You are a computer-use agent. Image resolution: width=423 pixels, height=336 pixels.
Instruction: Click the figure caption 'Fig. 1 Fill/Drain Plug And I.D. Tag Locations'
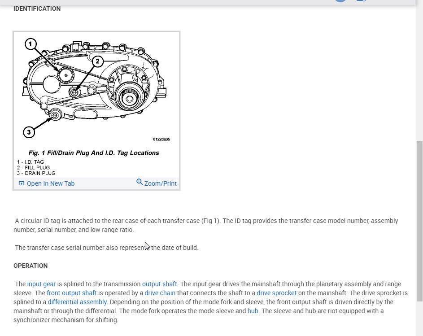94,153
